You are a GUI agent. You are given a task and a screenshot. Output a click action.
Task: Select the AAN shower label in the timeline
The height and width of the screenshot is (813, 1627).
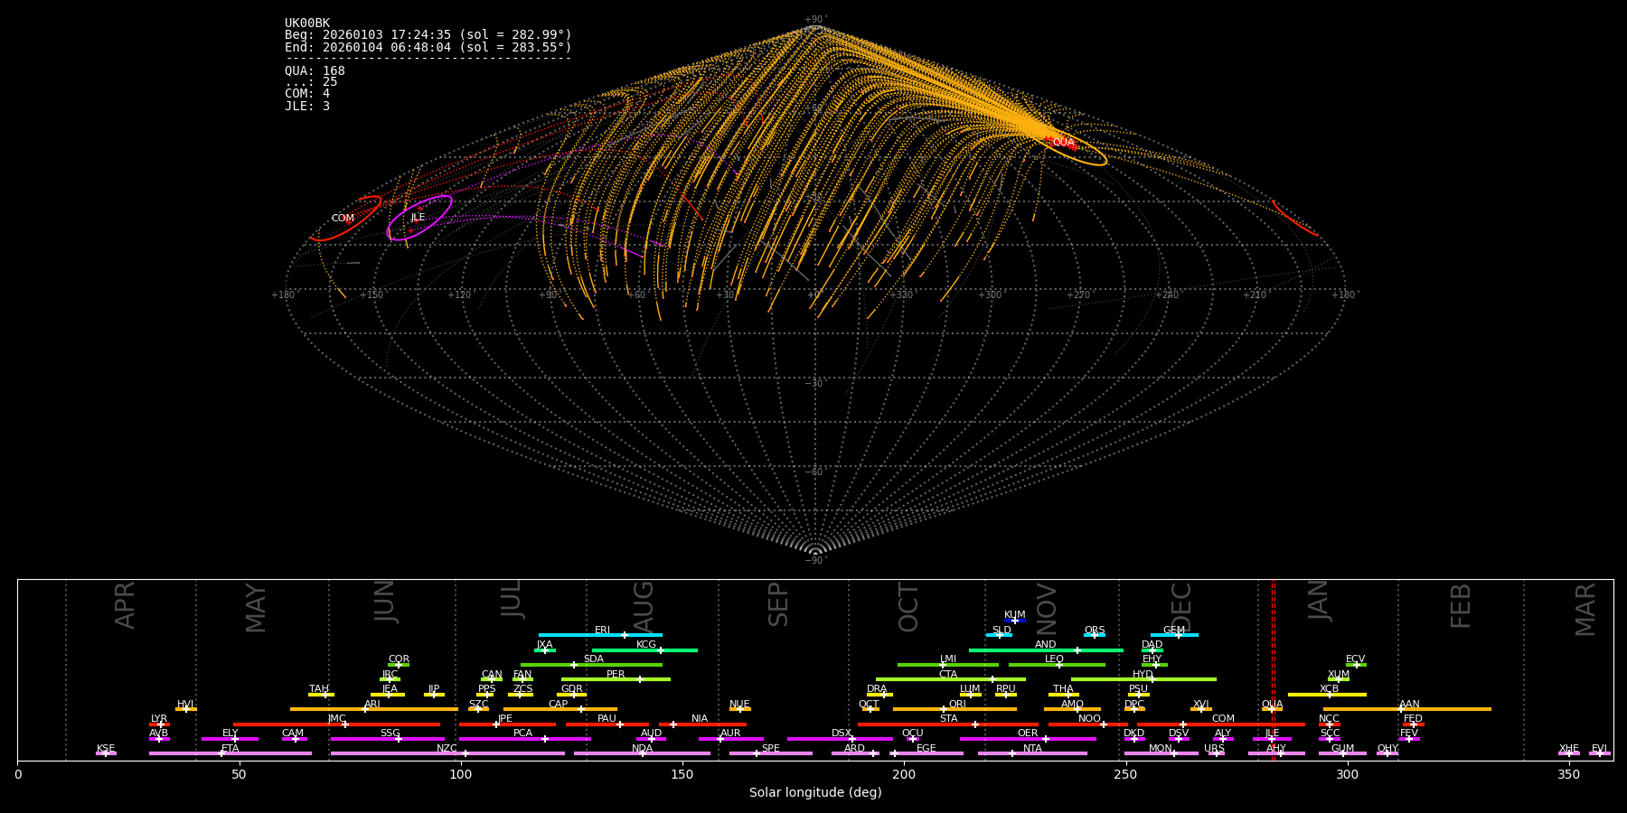[x=1409, y=704]
